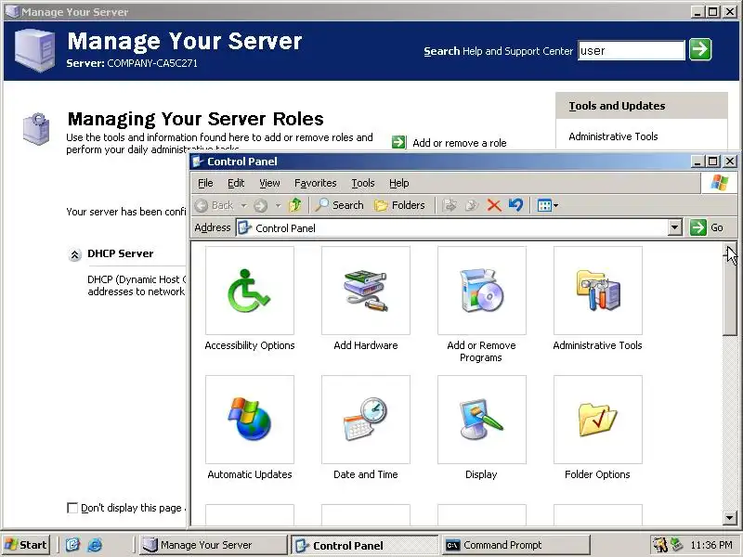Open the Display applet
This screenshot has height=557, width=743.
click(x=481, y=428)
